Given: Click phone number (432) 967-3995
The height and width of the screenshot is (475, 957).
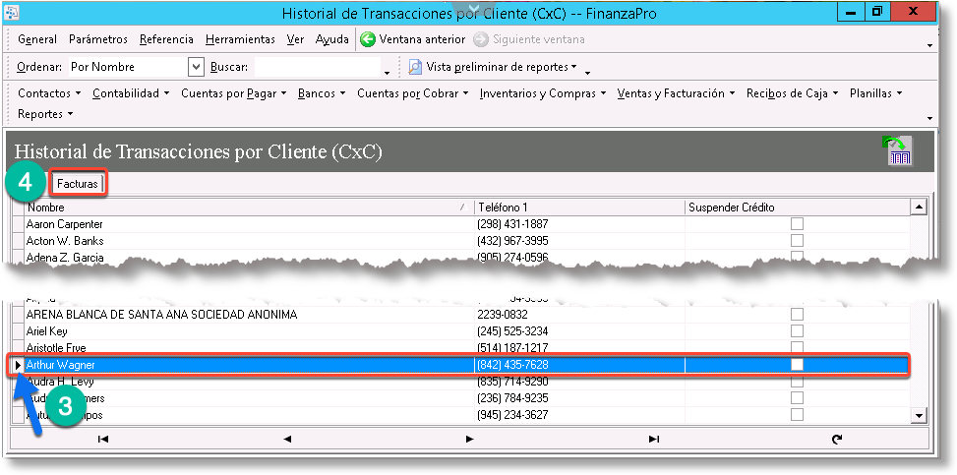Looking at the screenshot, I should pyautogui.click(x=512, y=241).
